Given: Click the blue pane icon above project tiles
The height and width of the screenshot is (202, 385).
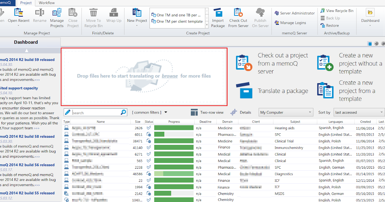Looking at the screenshot, I should 370,44.
